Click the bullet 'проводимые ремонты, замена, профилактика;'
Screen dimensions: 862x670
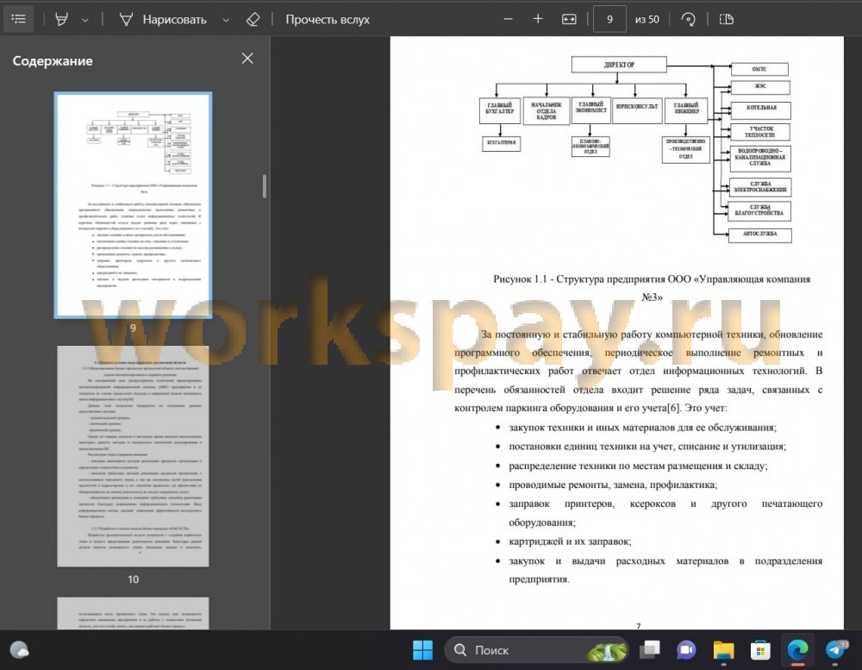coord(613,485)
